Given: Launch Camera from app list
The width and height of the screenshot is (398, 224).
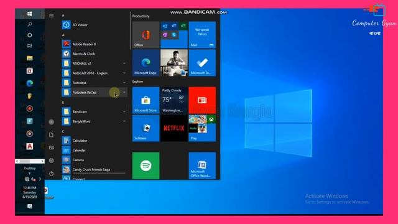Looking at the screenshot, I should (94, 160).
